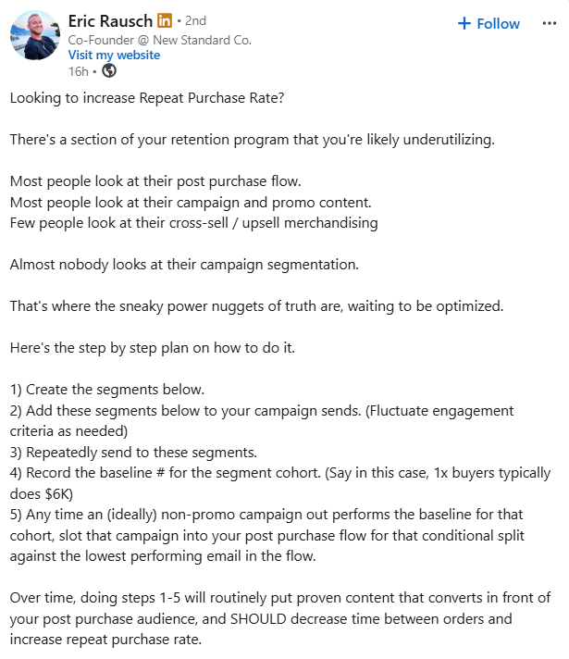
Task: Open Eric Rausch's profile photo
Action: (x=35, y=35)
